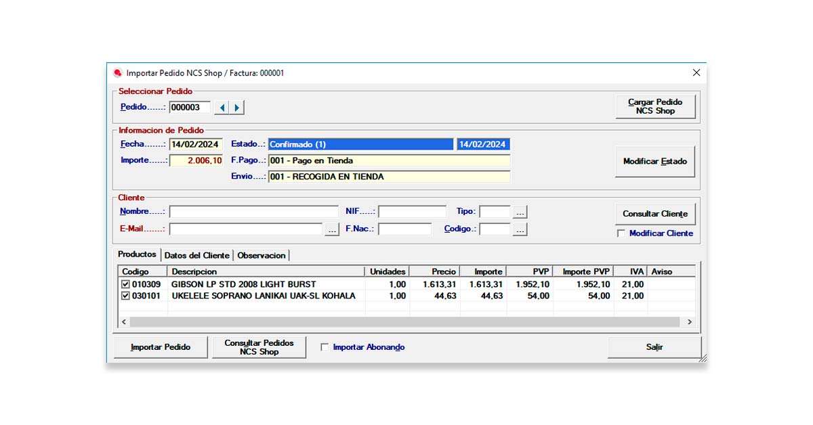The image size is (813, 425).
Task: Enable the Importar Abonando checkbox
Action: [325, 347]
